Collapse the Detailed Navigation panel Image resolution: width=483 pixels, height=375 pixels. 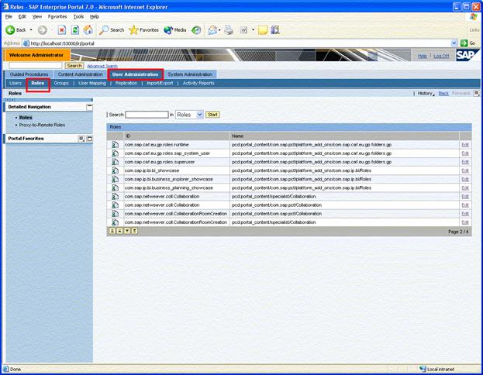tap(89, 106)
